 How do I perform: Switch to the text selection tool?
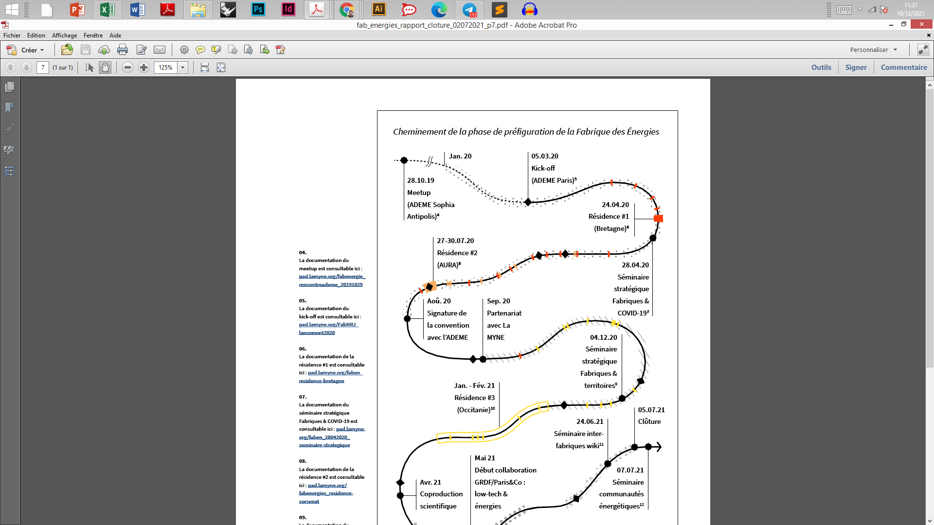89,68
